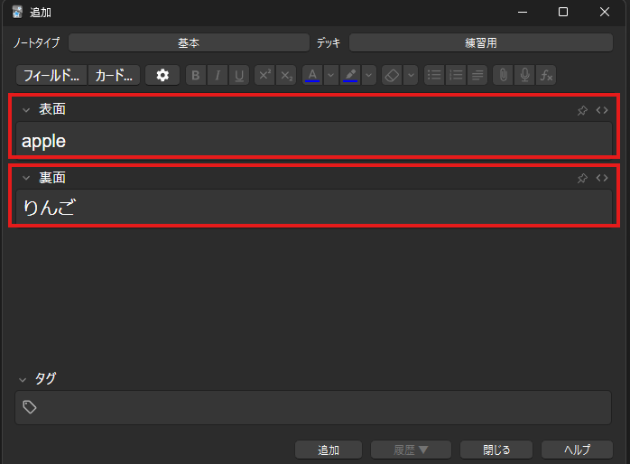The height and width of the screenshot is (464, 630).
Task: Toggle HTML editor for the 表面 field
Action: click(602, 110)
